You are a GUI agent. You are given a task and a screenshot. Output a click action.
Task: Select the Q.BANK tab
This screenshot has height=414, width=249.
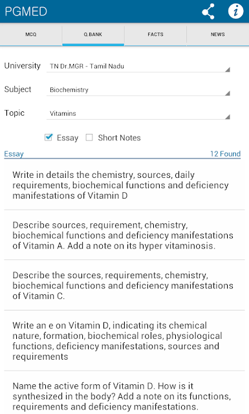point(93,34)
